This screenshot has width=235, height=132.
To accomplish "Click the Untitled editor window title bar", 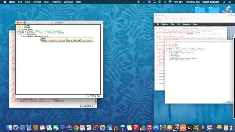I will tap(59, 22).
